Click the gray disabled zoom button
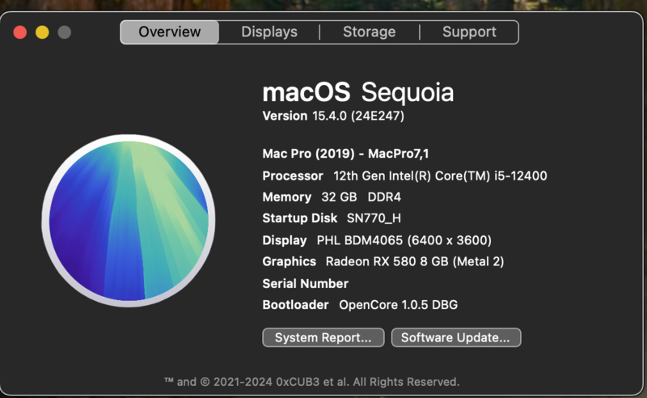The width and height of the screenshot is (647, 398). pos(64,32)
